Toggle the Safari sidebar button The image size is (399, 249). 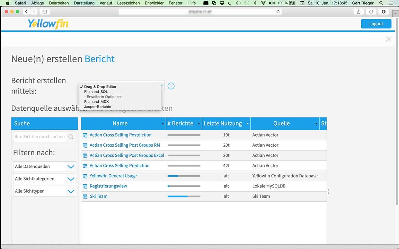point(45,11)
